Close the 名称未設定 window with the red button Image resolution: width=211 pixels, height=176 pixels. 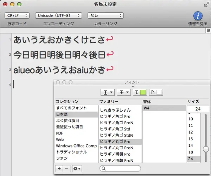pos(5,4)
